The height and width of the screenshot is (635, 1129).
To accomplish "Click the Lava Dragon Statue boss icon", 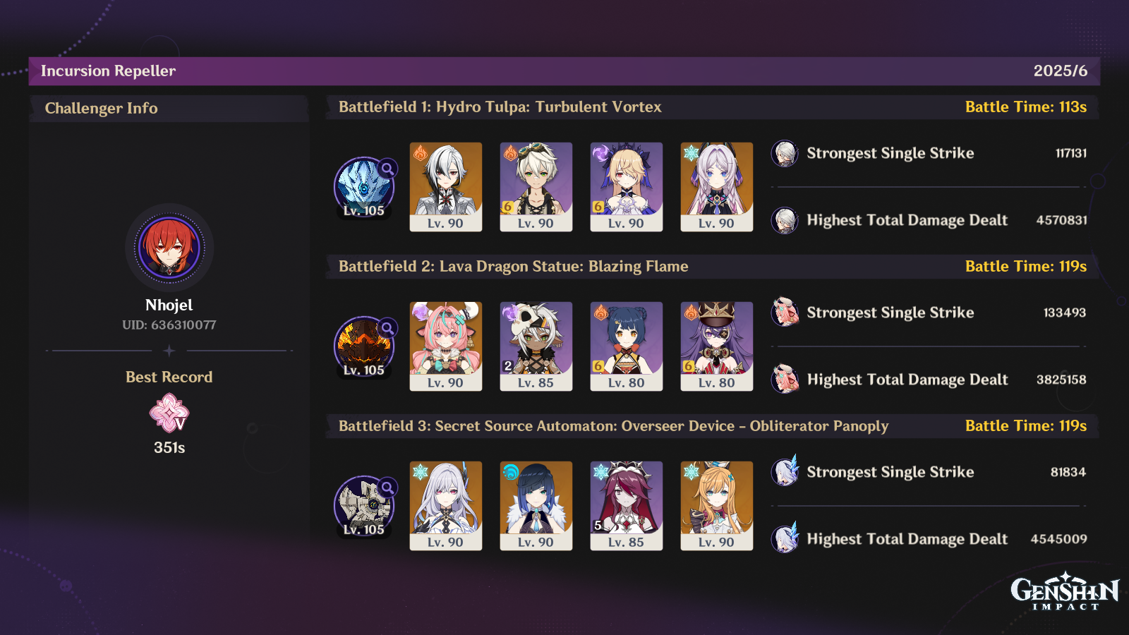I will (x=363, y=346).
